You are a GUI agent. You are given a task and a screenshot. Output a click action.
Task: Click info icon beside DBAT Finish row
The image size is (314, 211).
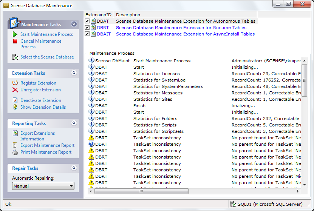click(x=91, y=105)
